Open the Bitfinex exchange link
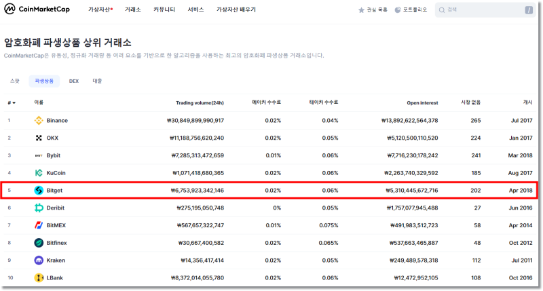This screenshot has height=291, width=543. point(56,243)
